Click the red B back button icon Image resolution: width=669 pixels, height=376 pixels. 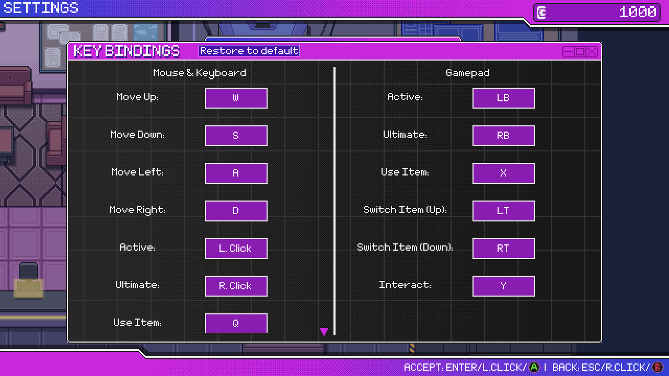click(658, 367)
